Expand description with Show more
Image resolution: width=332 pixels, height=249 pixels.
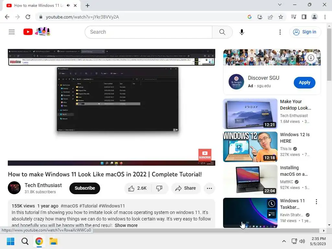pyautogui.click(x=126, y=225)
